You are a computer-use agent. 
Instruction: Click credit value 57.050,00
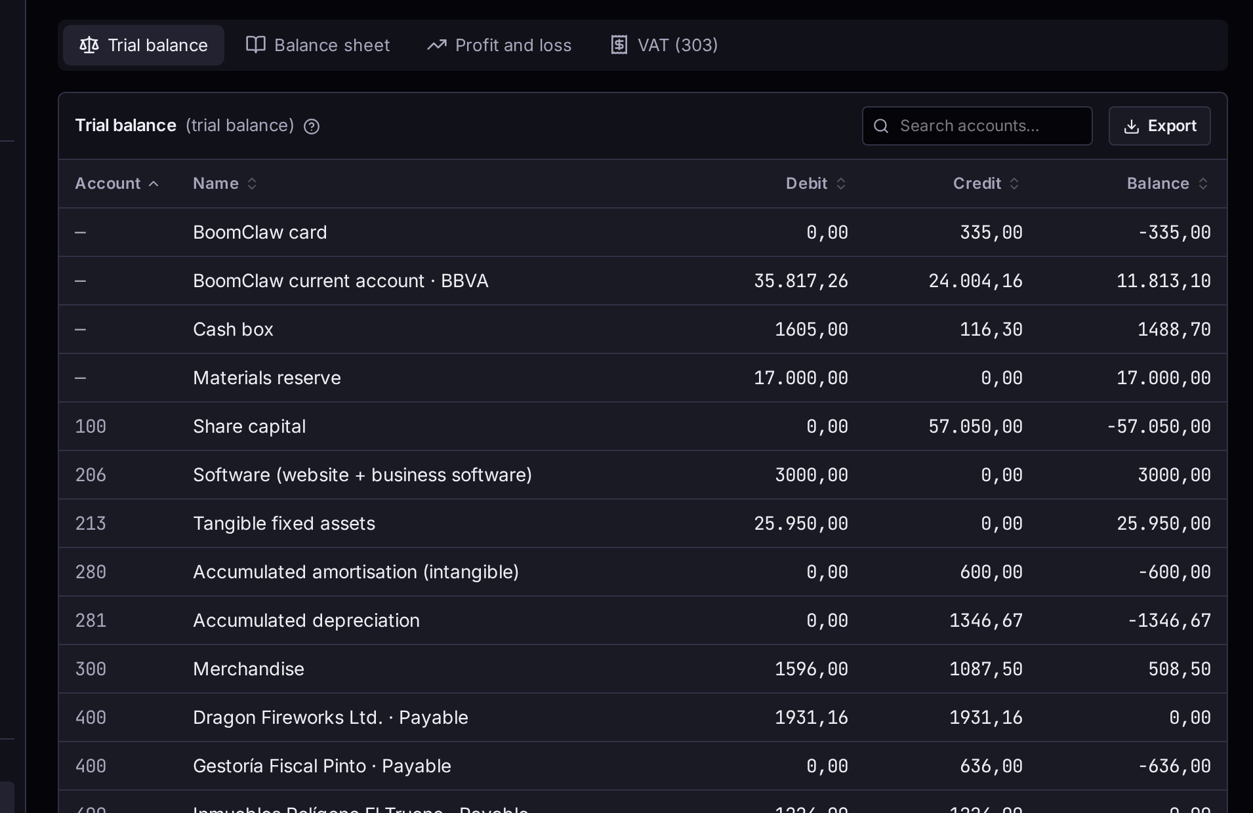pyautogui.click(x=976, y=427)
